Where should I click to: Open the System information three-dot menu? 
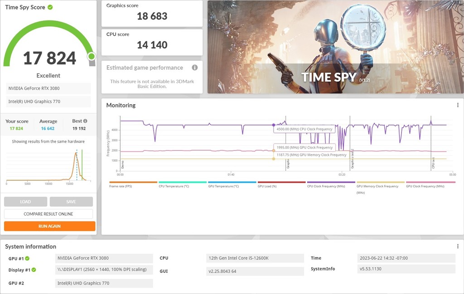[x=458, y=246]
